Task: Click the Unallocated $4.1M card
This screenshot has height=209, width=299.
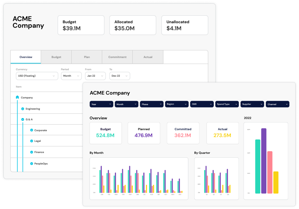Action: point(185,25)
